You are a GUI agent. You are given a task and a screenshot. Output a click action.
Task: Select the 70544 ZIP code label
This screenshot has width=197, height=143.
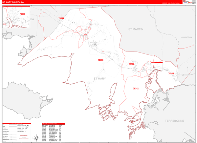[x=61, y=18]
